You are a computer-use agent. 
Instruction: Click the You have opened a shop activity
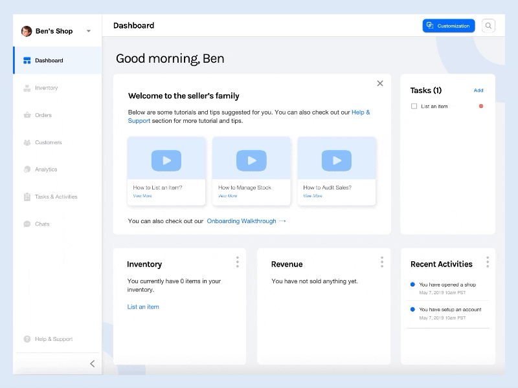tap(447, 285)
